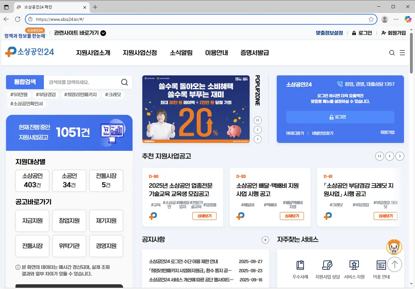Click the integrated search submit icon
Viewport: 415px width, 289px height.
click(x=125, y=82)
